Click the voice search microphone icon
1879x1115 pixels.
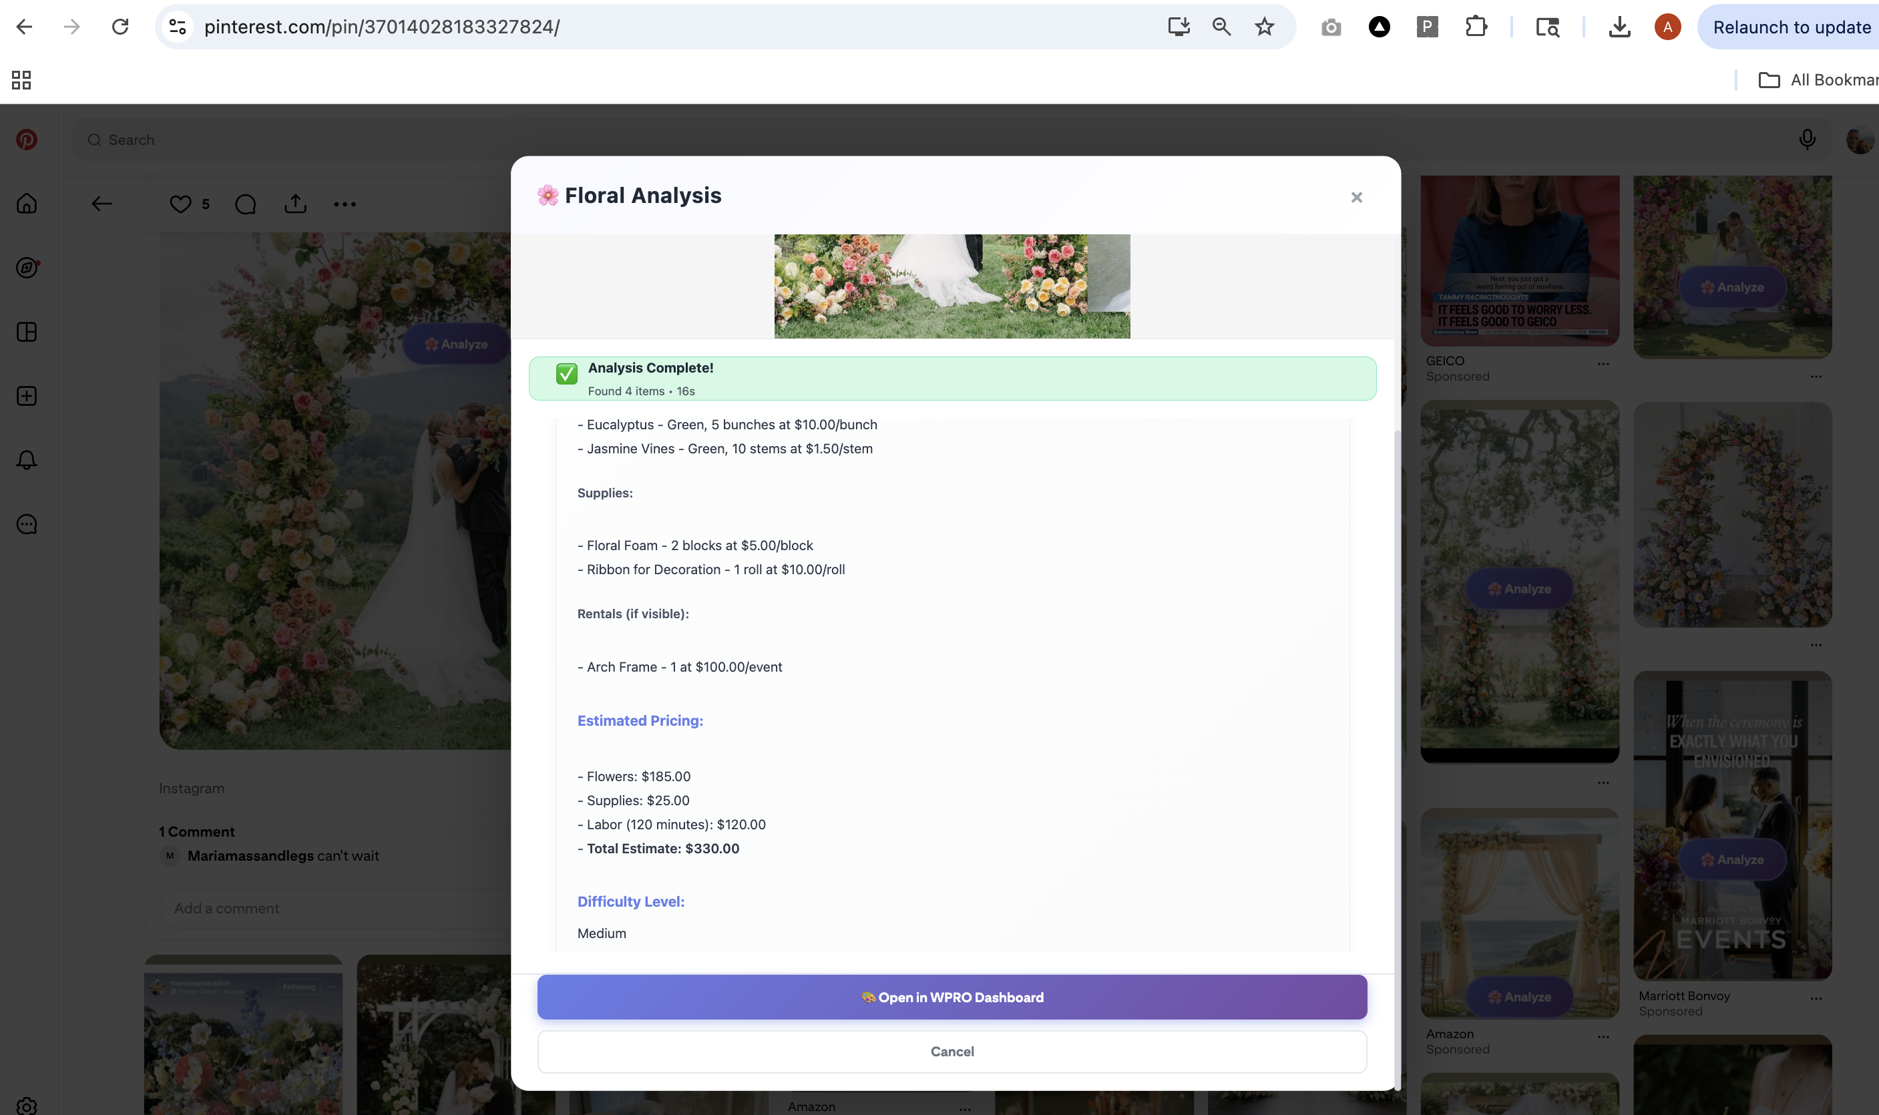coord(1807,140)
